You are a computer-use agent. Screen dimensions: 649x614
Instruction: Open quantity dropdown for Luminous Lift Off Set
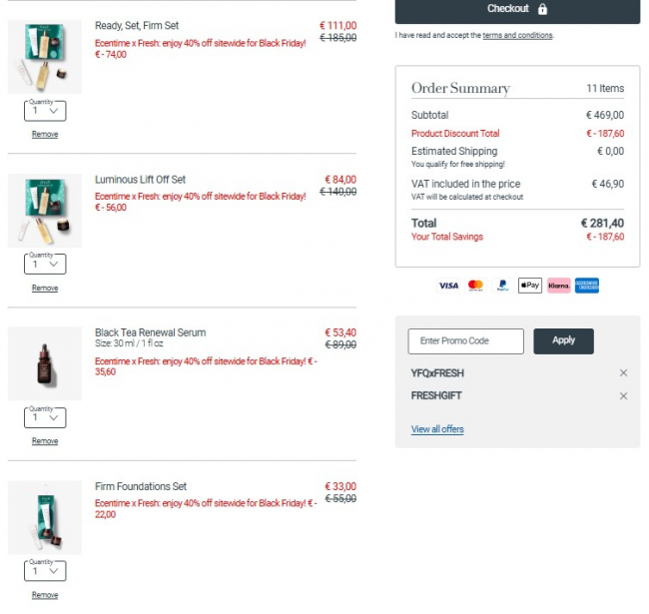45,265
